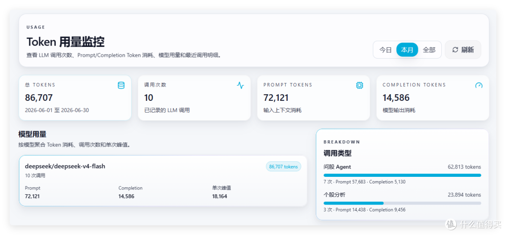Click the refresh arrows icon beside 刷新
Viewport: 506px width, 235px height.
click(455, 50)
